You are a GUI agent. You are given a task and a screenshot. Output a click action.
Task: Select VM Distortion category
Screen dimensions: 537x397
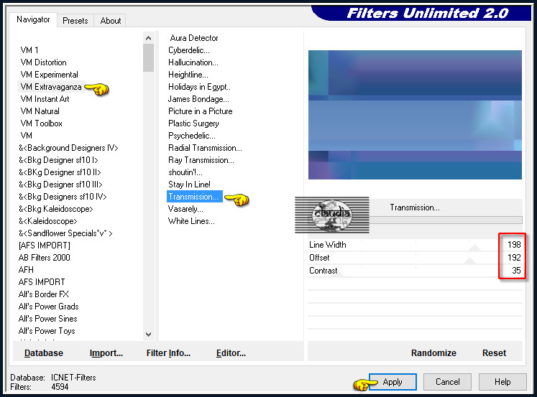44,62
